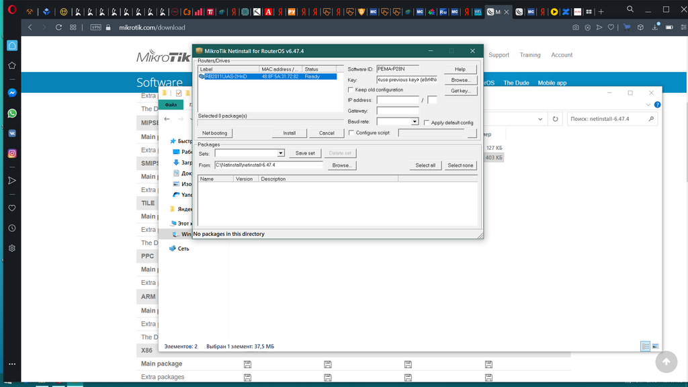Sort packages by Version column
The image size is (688, 387).
pyautogui.click(x=246, y=179)
